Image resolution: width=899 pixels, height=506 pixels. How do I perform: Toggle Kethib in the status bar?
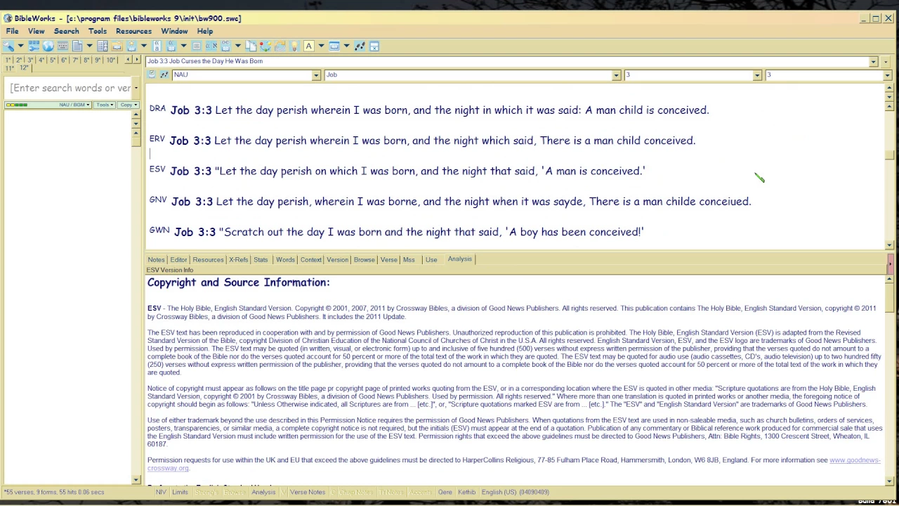click(x=466, y=492)
